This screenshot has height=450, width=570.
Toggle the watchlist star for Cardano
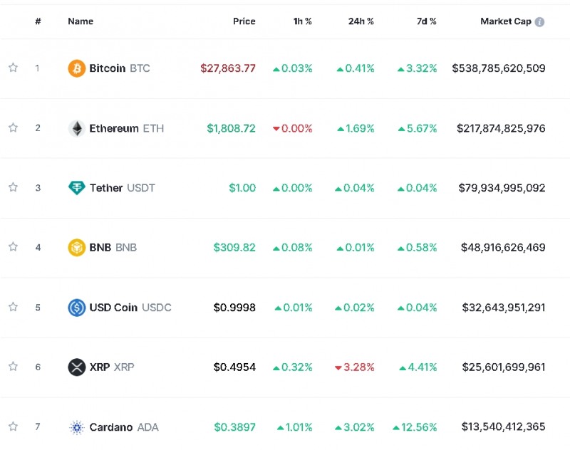[x=13, y=427]
